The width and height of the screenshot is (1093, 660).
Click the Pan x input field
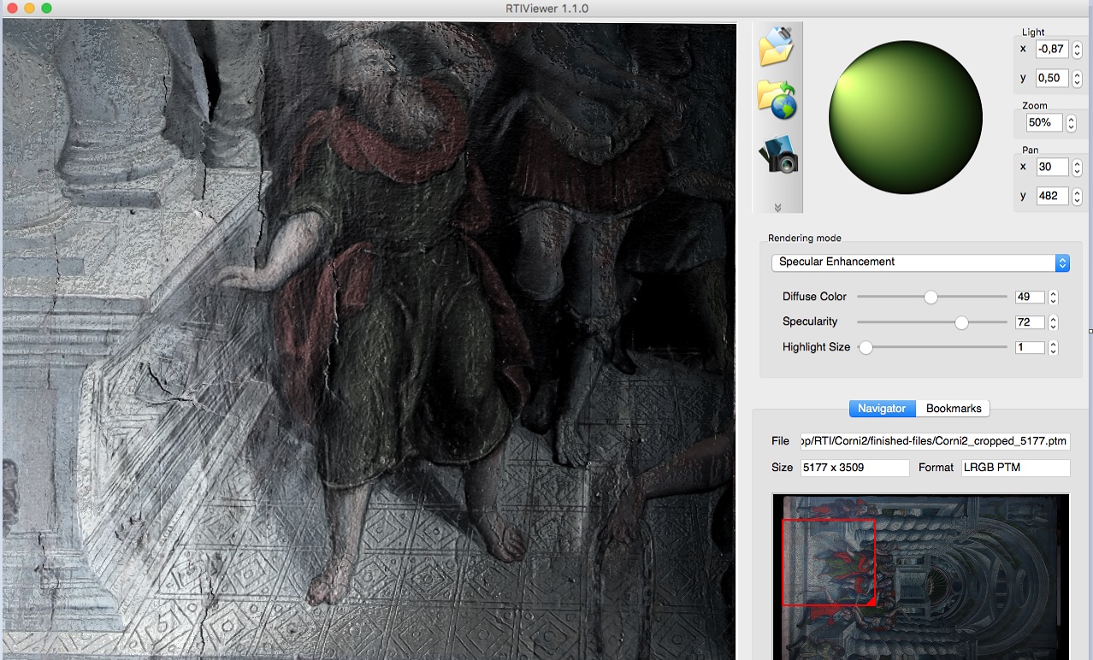pos(1051,168)
